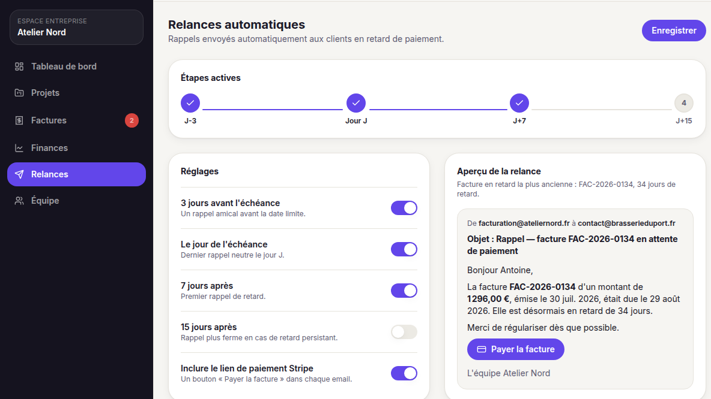Click Facture en retard la plus ancienne note
Viewport: 711px width, 399px height.
(566, 189)
